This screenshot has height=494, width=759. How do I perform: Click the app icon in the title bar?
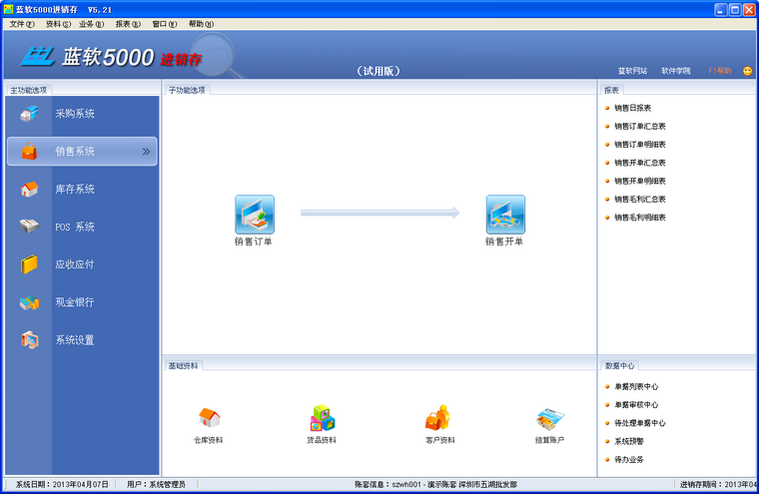[x=8, y=9]
